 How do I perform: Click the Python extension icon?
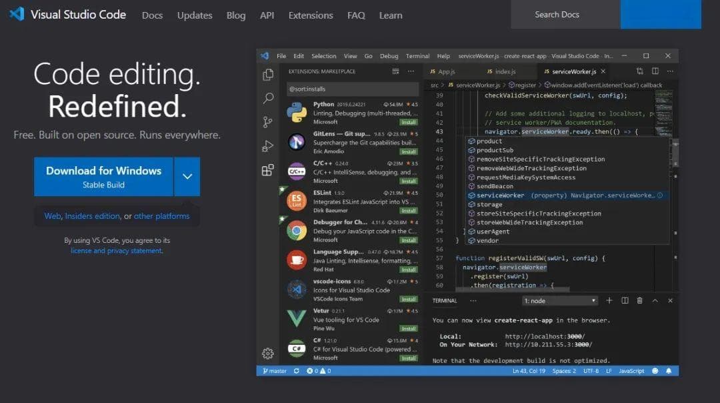(297, 112)
